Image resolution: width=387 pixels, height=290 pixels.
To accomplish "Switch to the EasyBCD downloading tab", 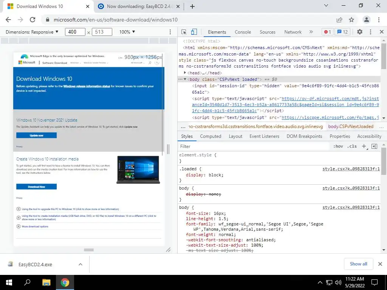I will pos(139,6).
